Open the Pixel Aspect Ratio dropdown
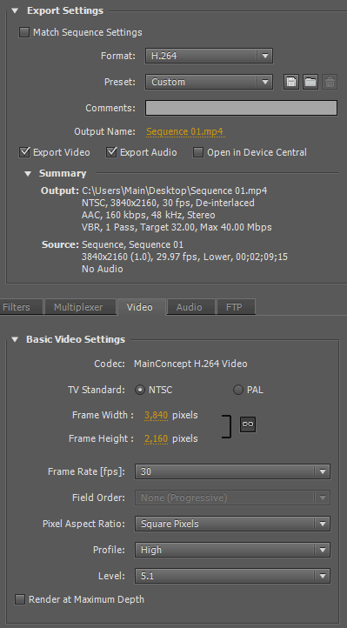 tap(232, 524)
